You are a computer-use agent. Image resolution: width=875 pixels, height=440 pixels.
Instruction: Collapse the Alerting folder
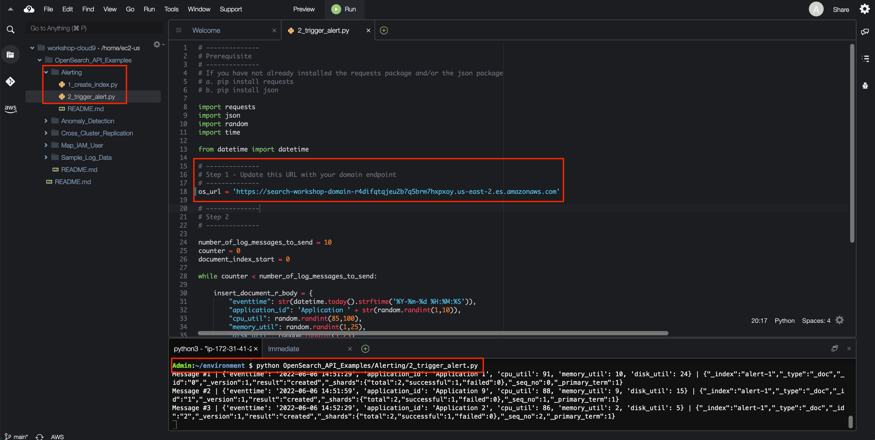(46, 72)
